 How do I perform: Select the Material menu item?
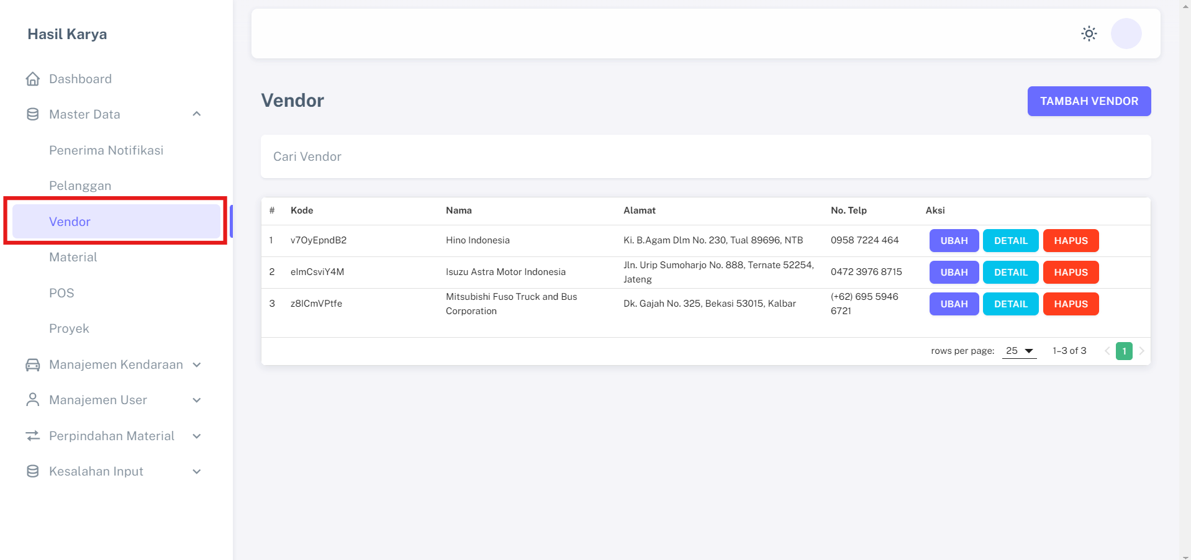tap(73, 257)
